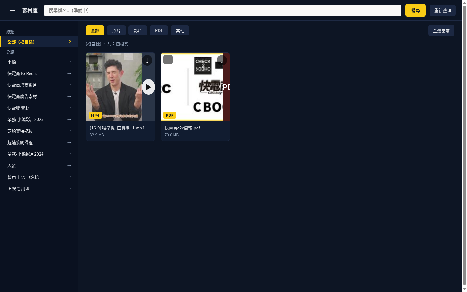Open 快電商 IG Reels category
The height and width of the screenshot is (292, 467).
coord(39,74)
